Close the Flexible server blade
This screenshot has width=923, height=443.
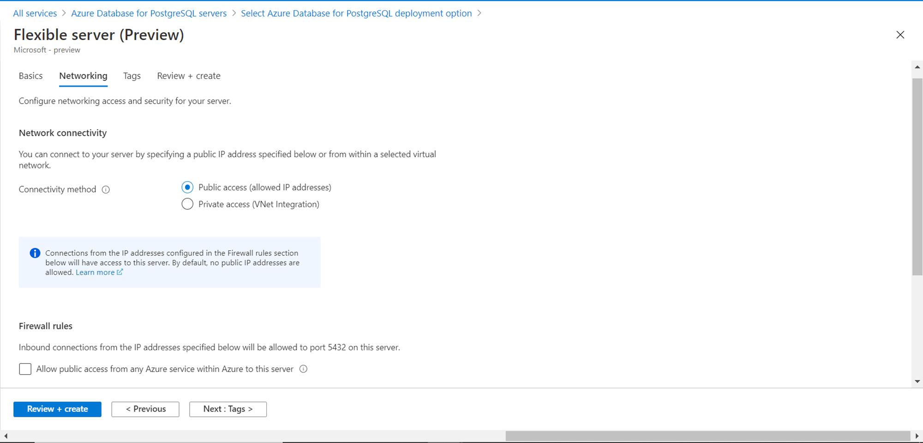click(900, 35)
